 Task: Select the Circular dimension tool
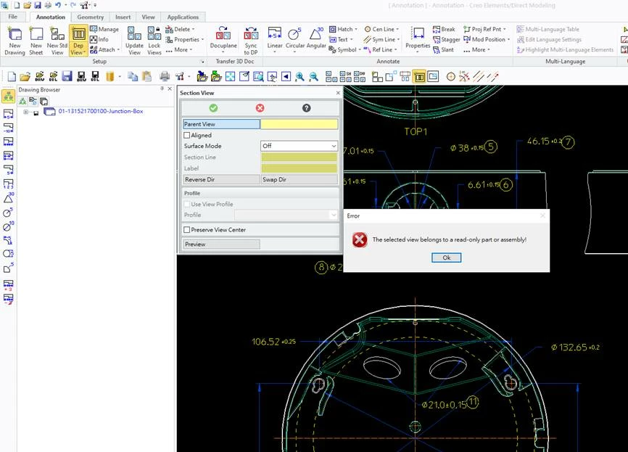[x=294, y=38]
